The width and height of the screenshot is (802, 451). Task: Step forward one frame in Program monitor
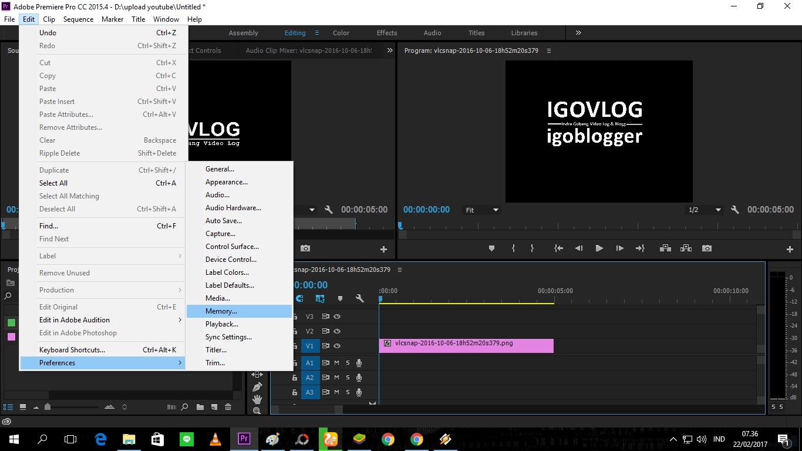(619, 248)
